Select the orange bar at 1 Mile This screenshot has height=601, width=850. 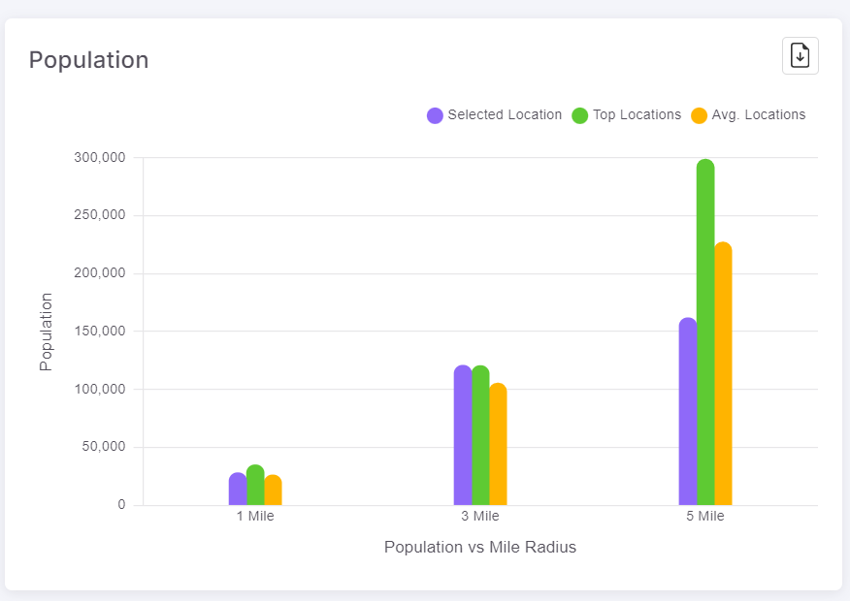tap(273, 490)
